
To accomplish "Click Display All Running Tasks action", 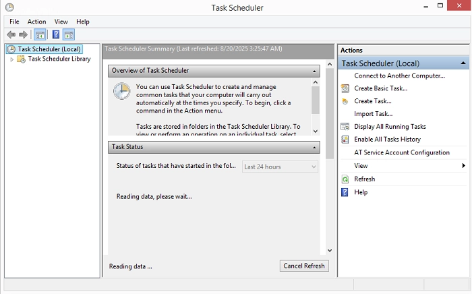I will click(x=390, y=127).
